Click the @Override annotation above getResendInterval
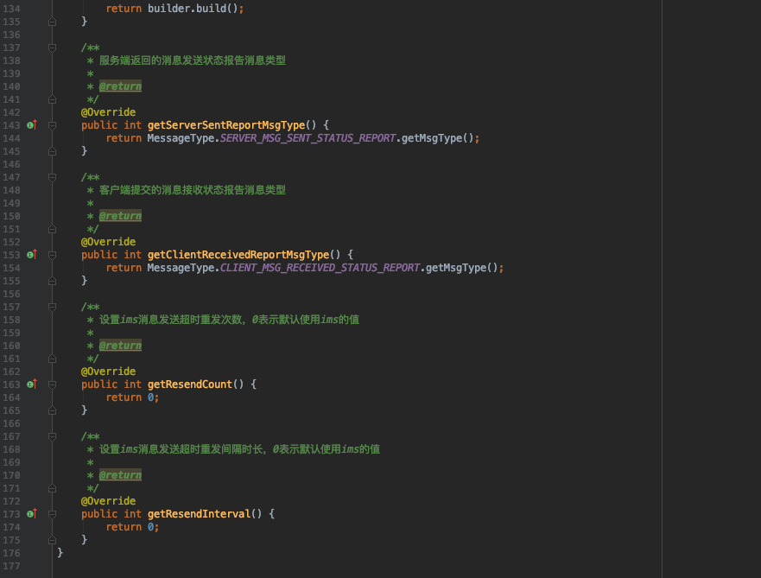This screenshot has height=578, width=761. pyautogui.click(x=109, y=500)
